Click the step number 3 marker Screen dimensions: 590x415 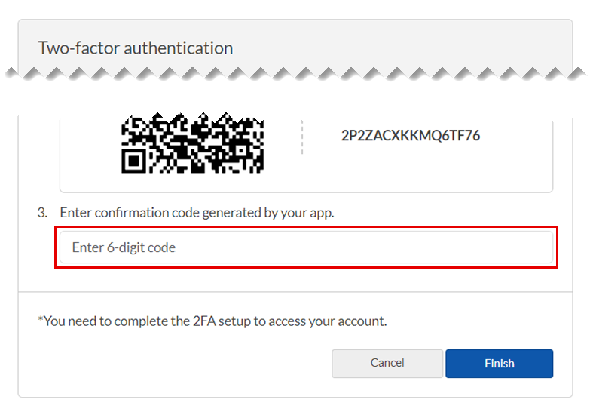42,213
